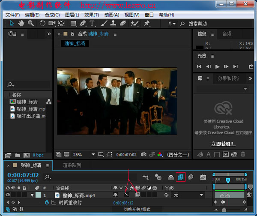Click the 0:00:07:02 timeline current time
Viewport: 257px width, 216px height.
tap(23, 175)
